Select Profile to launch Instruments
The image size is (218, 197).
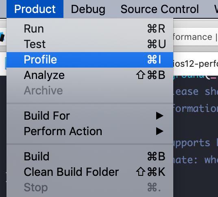click(x=90, y=60)
